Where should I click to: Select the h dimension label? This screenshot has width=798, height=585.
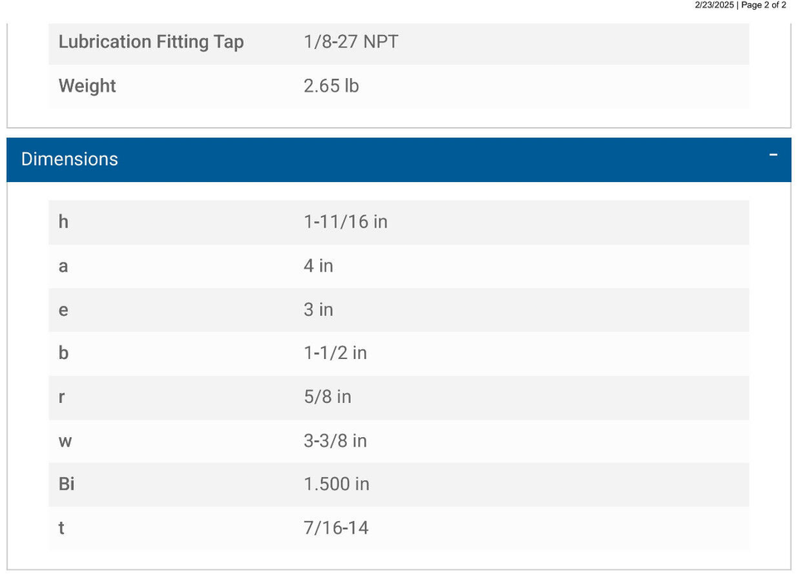(63, 222)
